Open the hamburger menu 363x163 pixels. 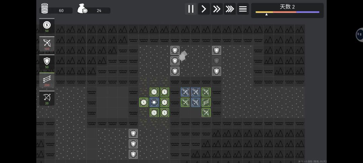243,9
